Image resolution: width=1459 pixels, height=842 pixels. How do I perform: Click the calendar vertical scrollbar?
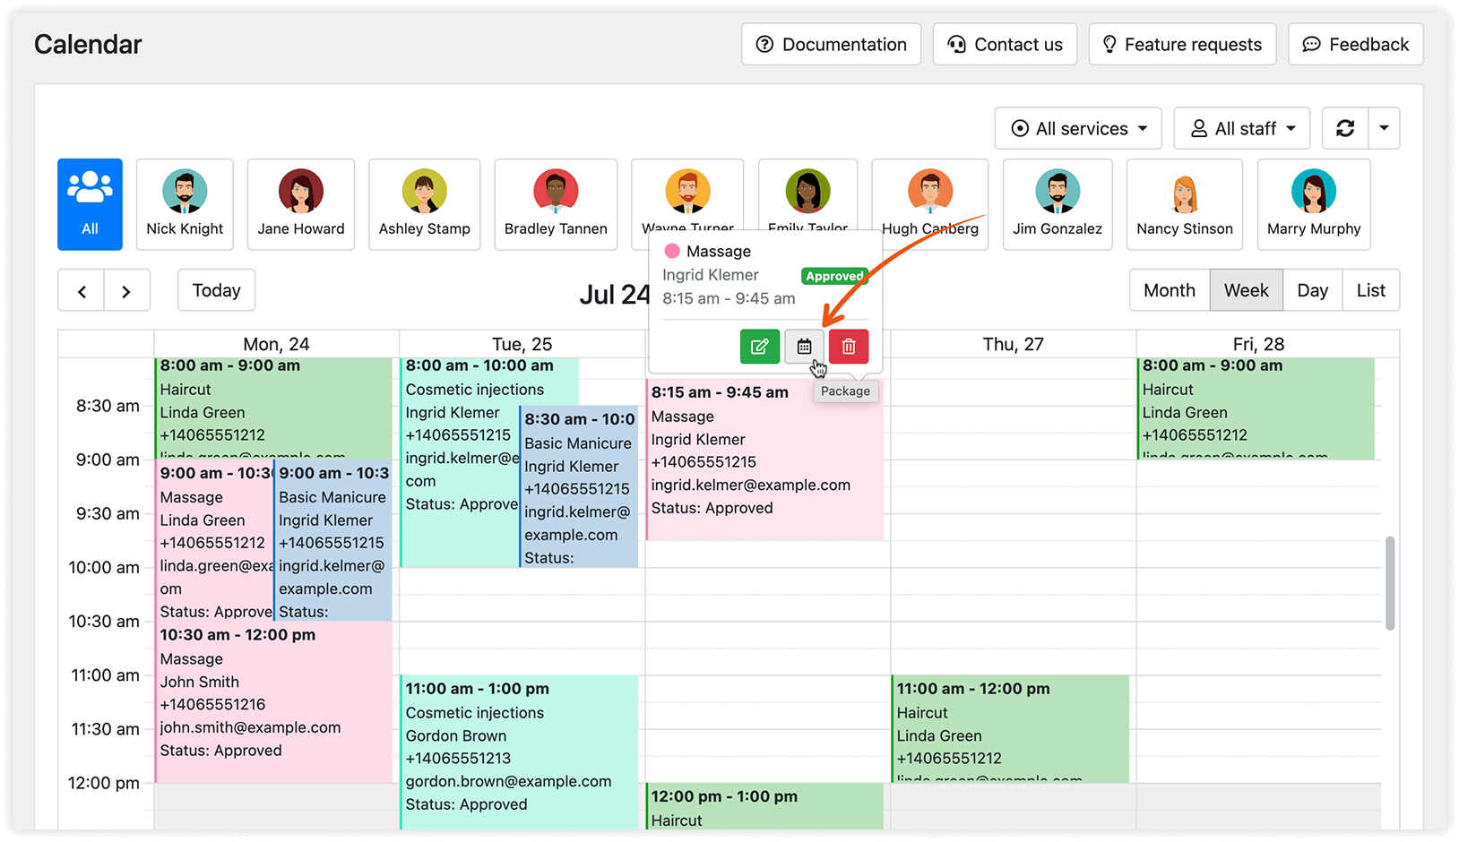click(1390, 583)
